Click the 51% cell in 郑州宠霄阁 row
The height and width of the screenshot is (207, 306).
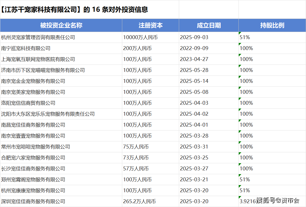245,180
